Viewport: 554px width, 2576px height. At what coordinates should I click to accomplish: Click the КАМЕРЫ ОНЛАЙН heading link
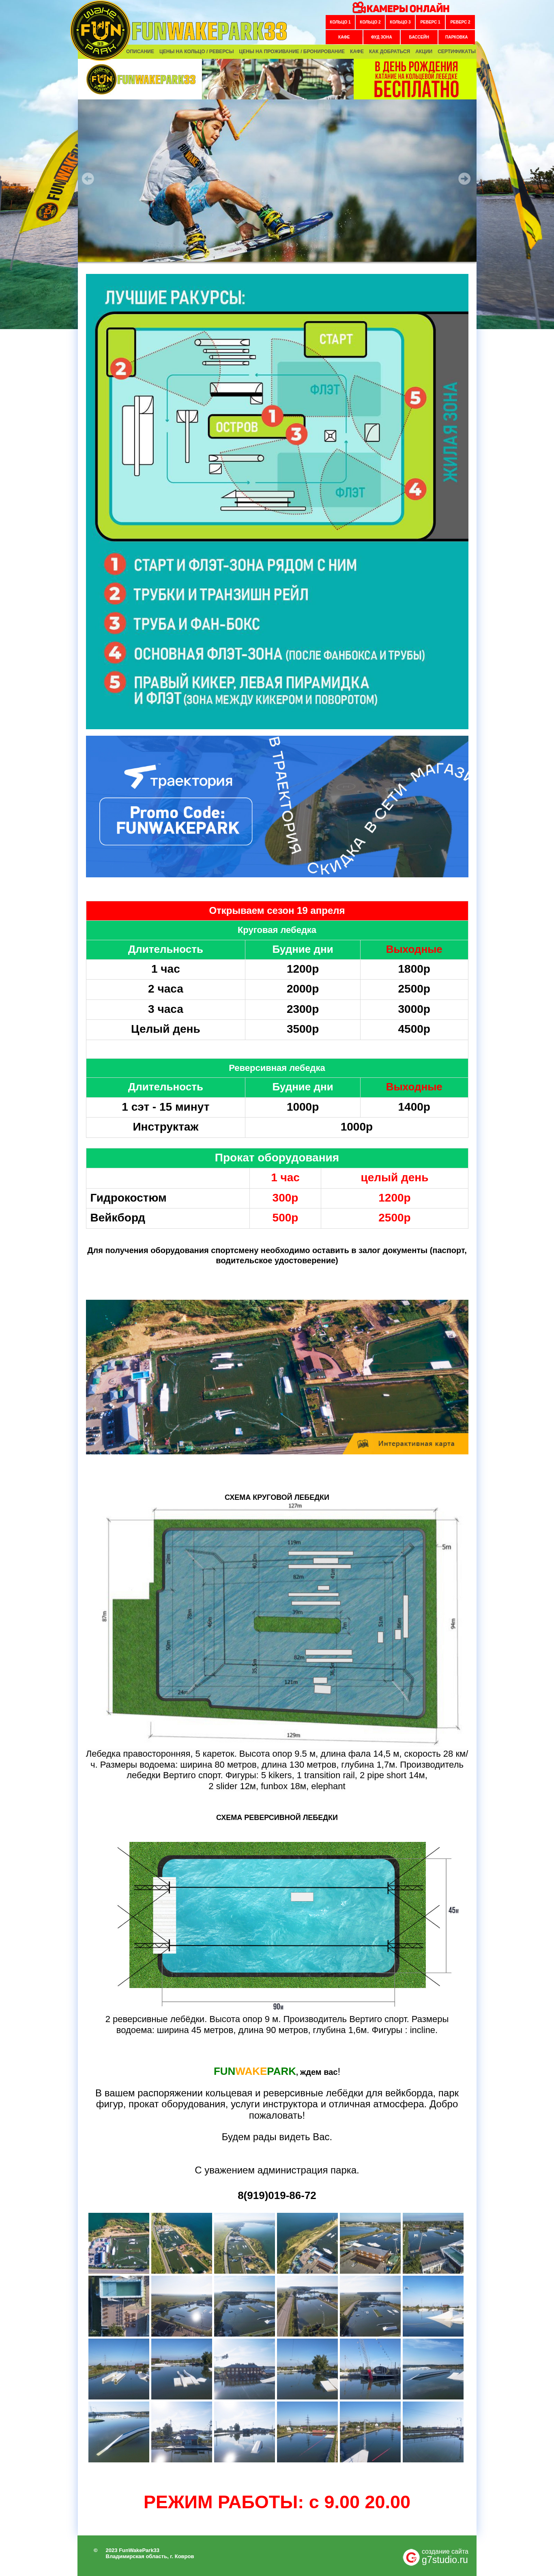(x=408, y=8)
